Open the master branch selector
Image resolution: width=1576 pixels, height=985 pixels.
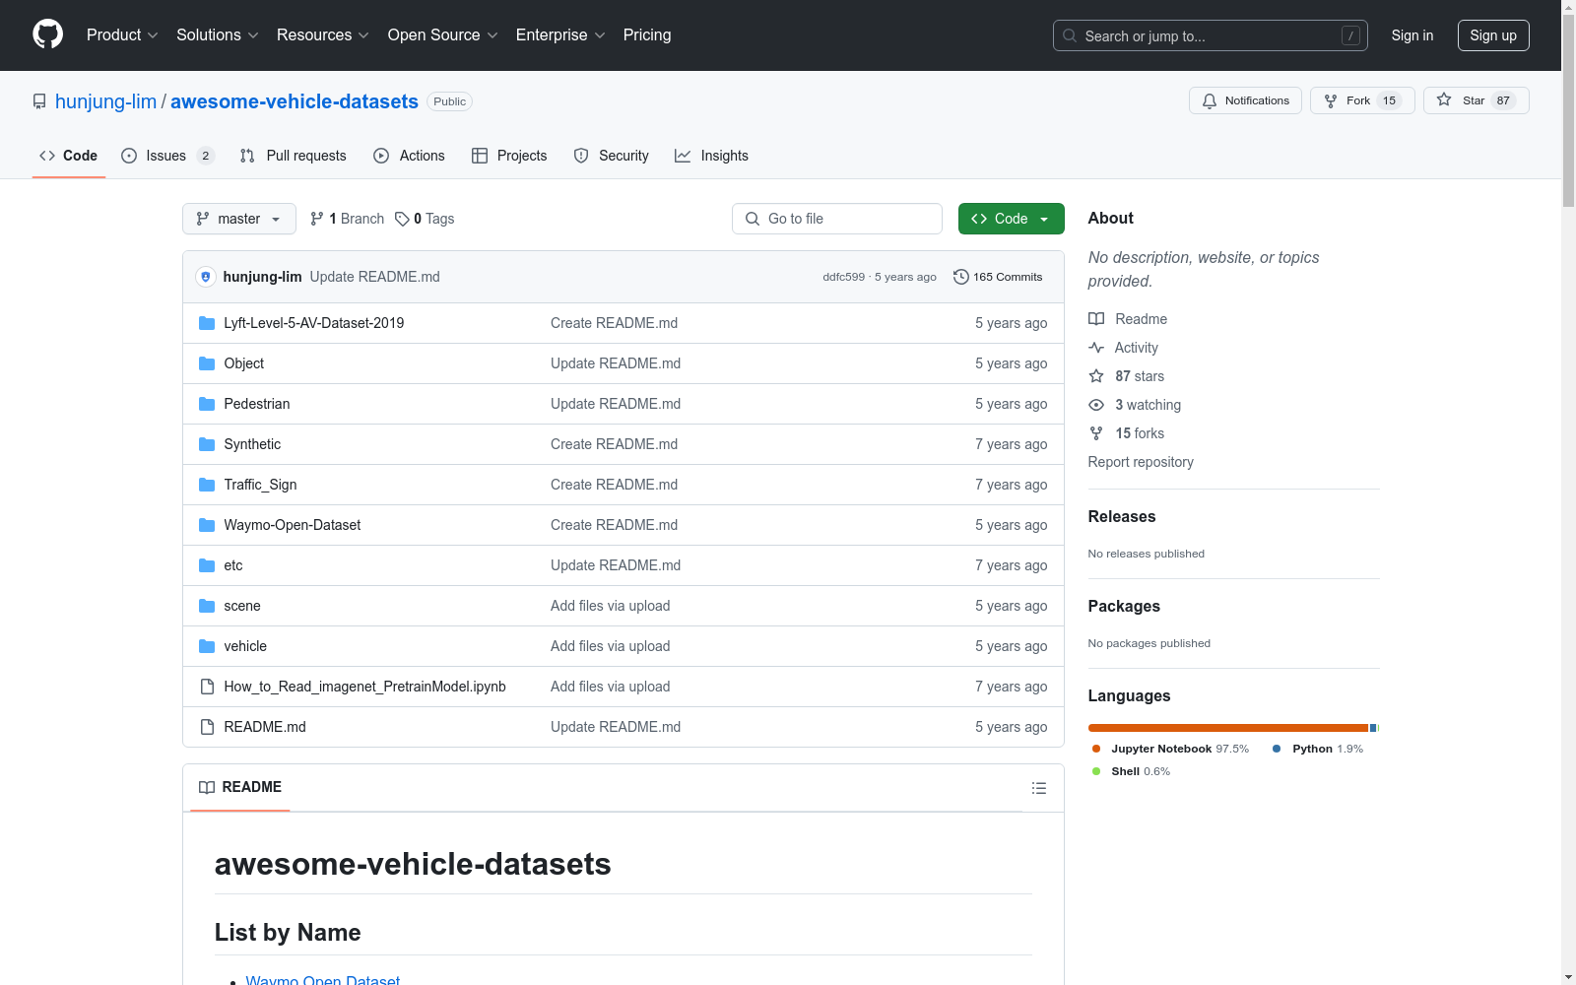click(x=238, y=219)
